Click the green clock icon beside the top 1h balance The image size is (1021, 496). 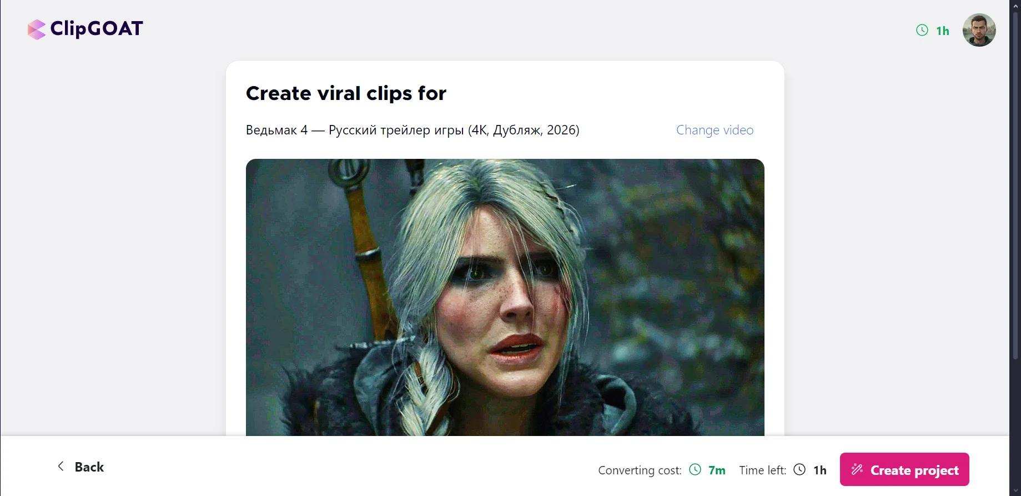922,30
